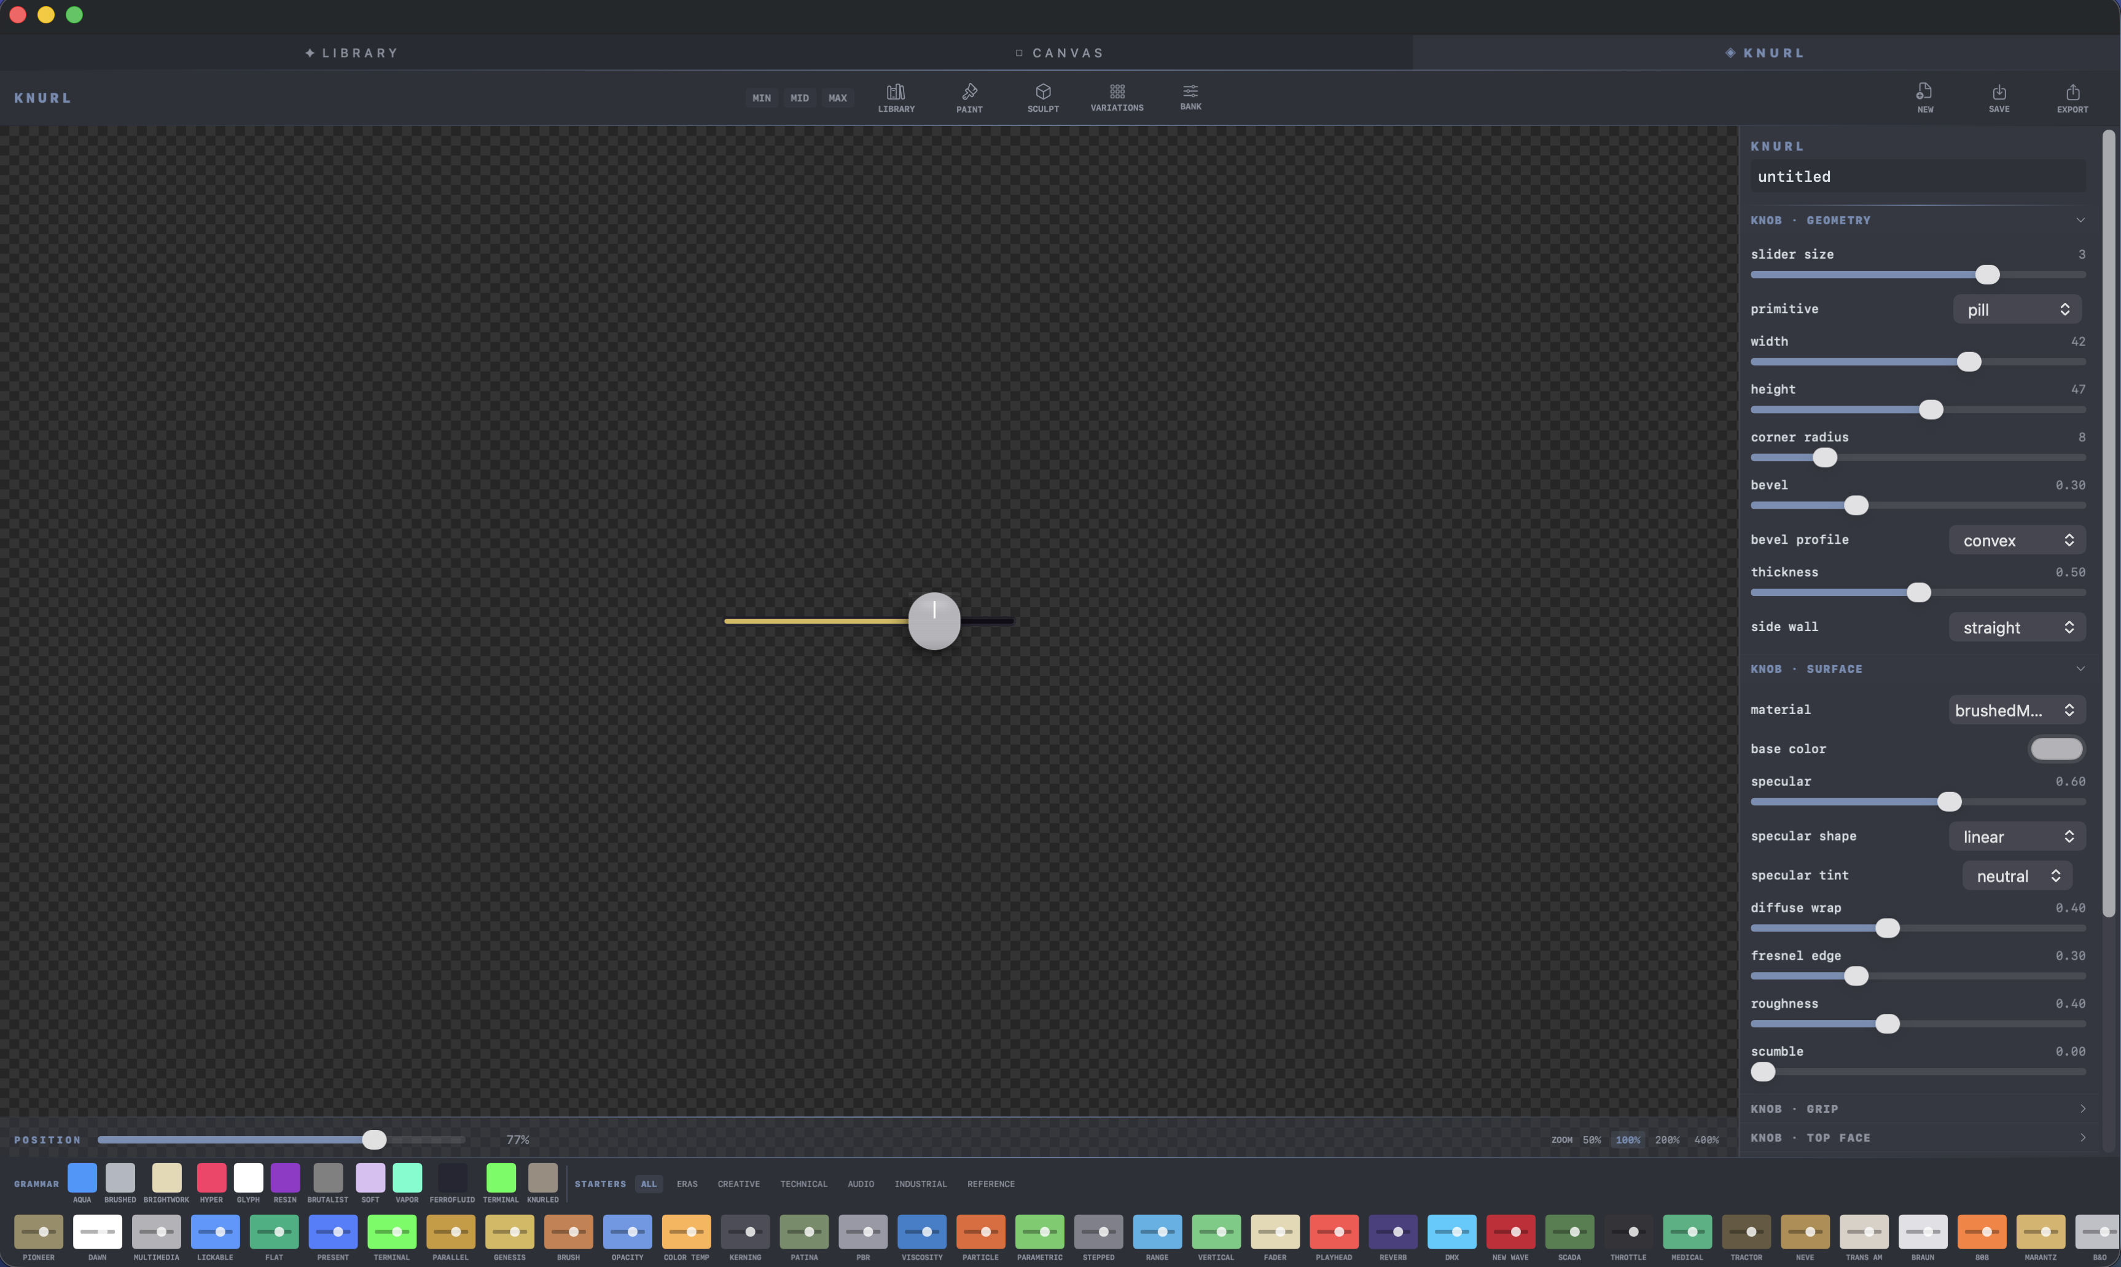The height and width of the screenshot is (1267, 2121).
Task: Save the current knob design
Action: click(x=2000, y=96)
